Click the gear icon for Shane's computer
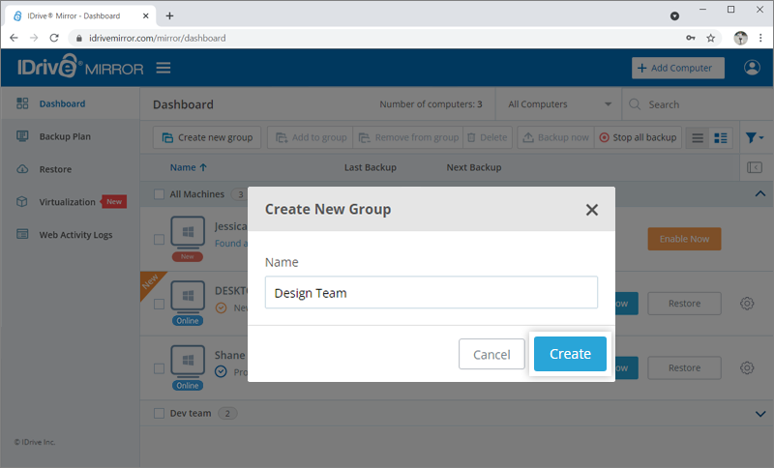 [x=747, y=367]
